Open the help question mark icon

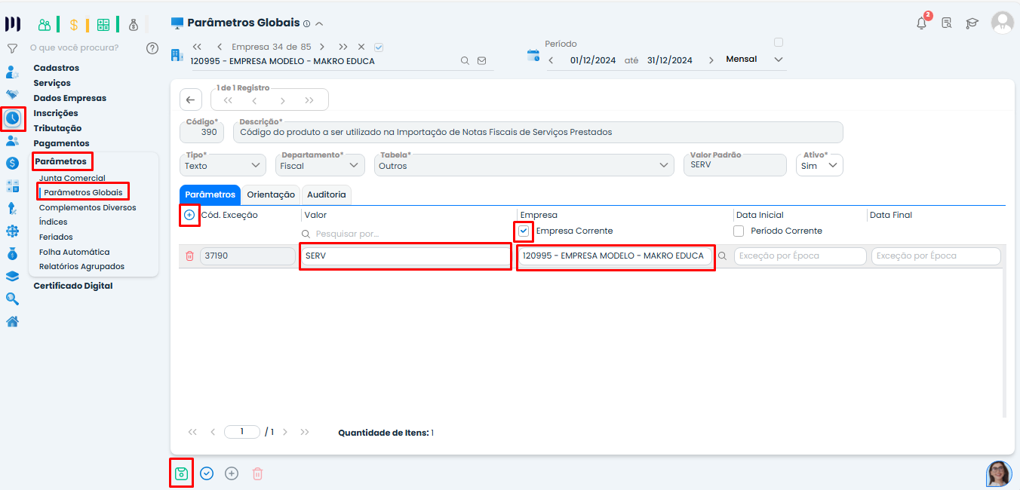pos(152,48)
